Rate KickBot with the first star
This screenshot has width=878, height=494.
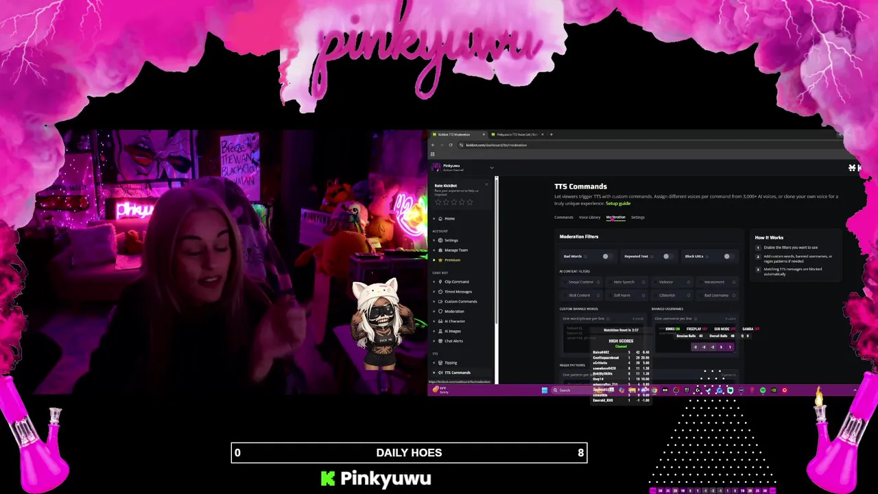coord(440,202)
